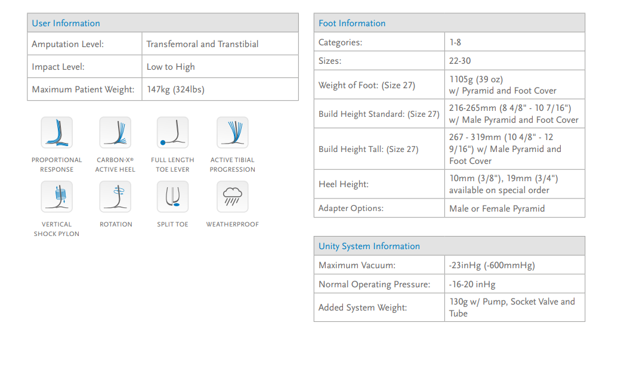
Task: Click the '216-265mm' build height value
Action: tap(510, 108)
